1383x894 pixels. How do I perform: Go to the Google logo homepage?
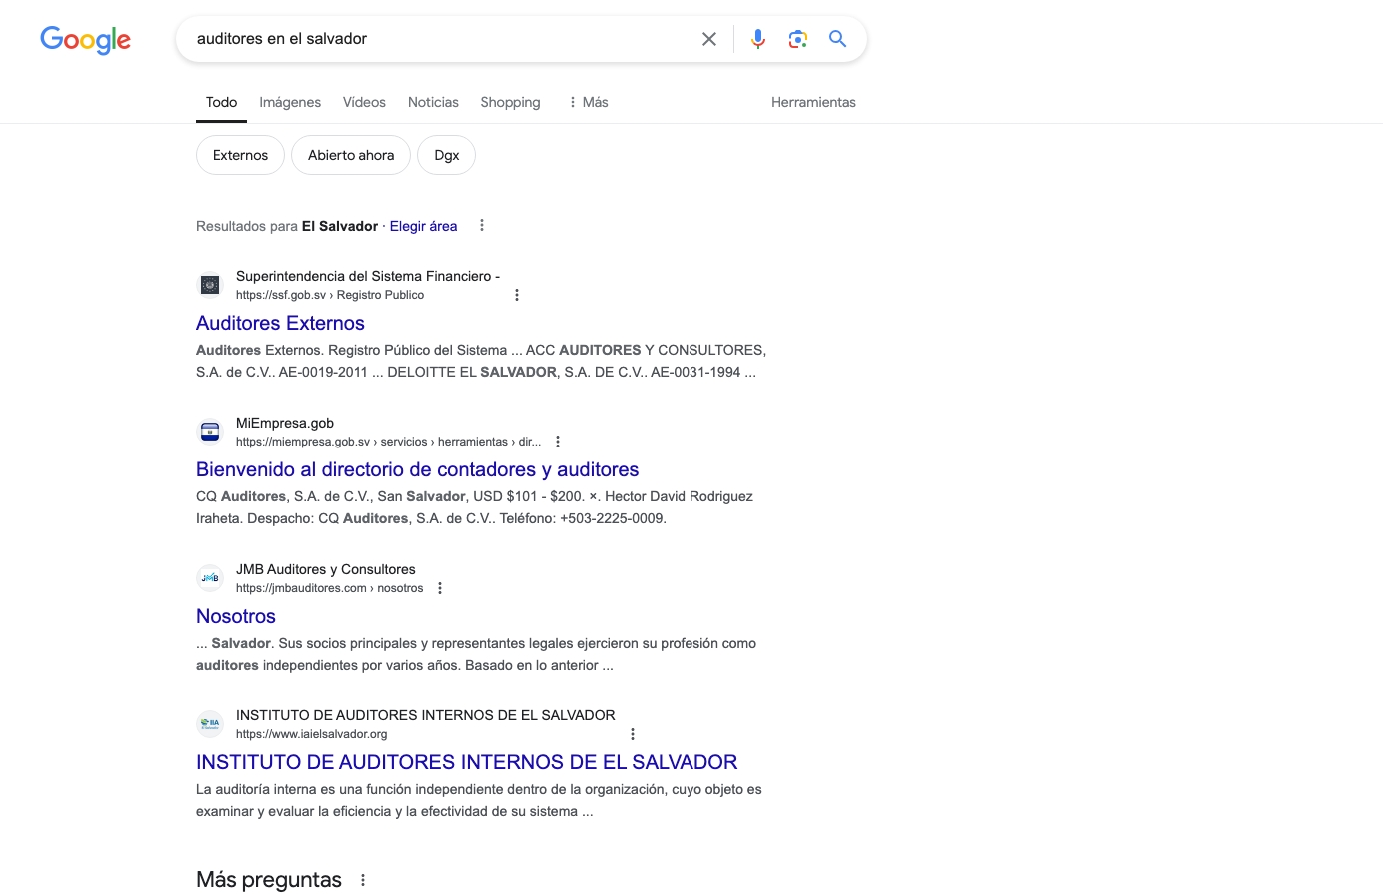[x=85, y=40]
